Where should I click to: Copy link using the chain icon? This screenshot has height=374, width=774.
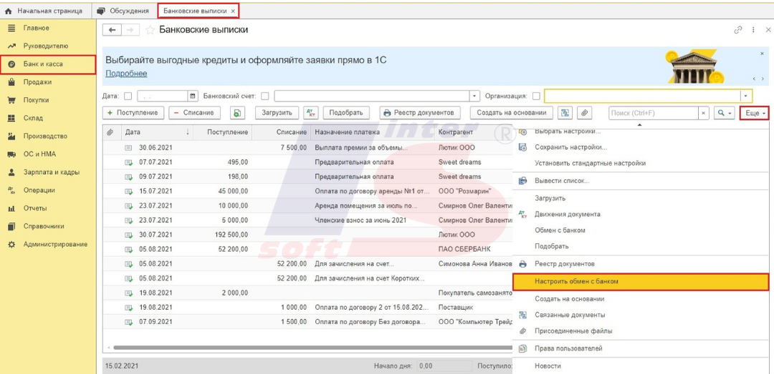click(738, 30)
